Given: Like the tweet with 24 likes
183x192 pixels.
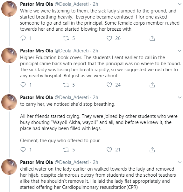Looking at the screenshot, I should point(109,85).
